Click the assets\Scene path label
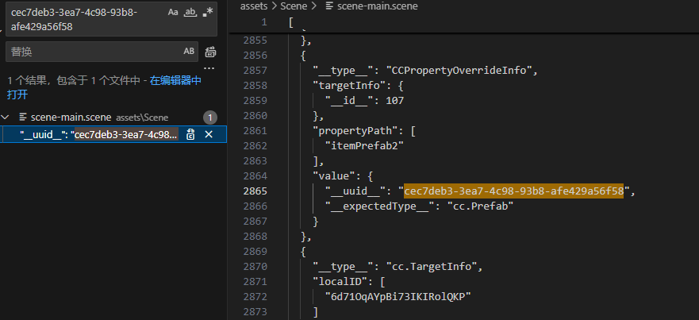The height and width of the screenshot is (320, 699). (142, 118)
